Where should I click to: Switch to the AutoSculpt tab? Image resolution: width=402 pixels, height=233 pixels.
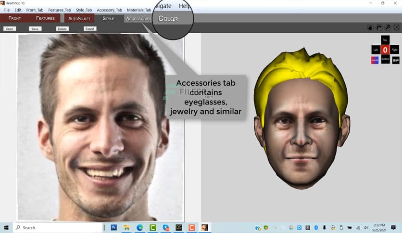click(79, 18)
